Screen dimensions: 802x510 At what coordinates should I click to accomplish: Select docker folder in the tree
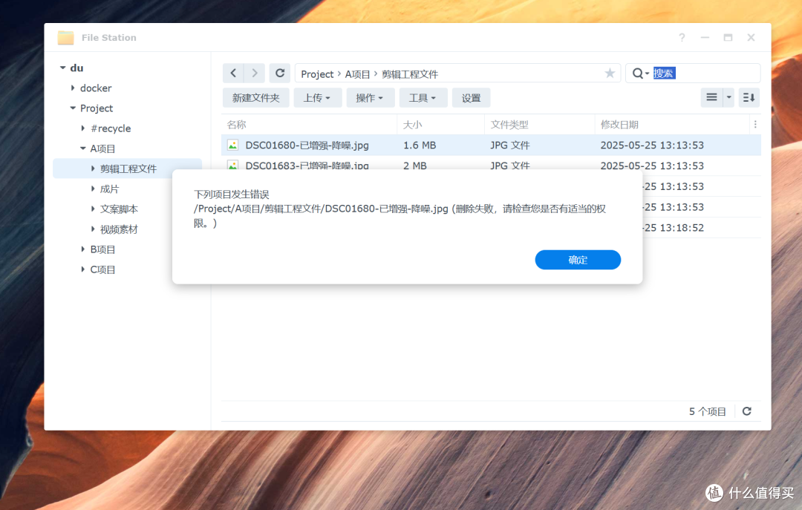[96, 88]
